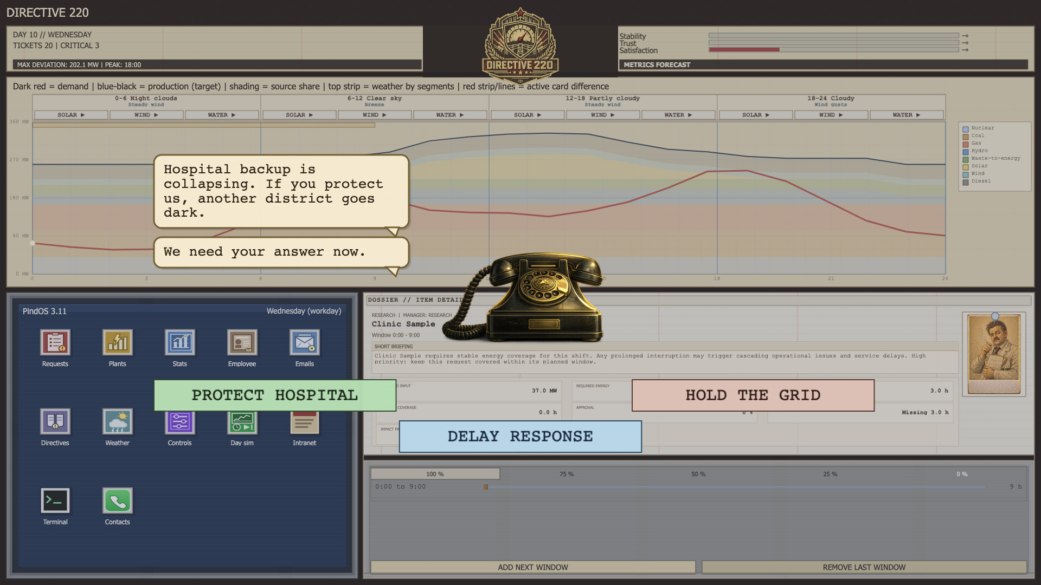
Task: Open the Stats chart icon
Action: point(179,343)
